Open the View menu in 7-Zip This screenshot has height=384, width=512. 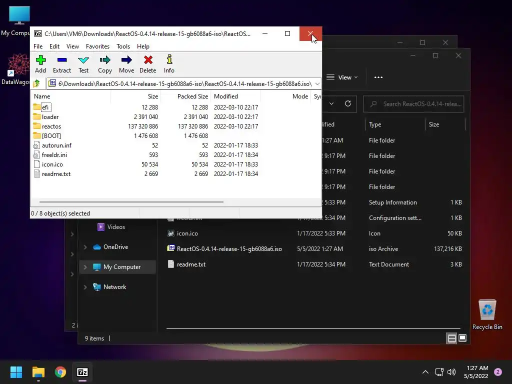coord(72,46)
